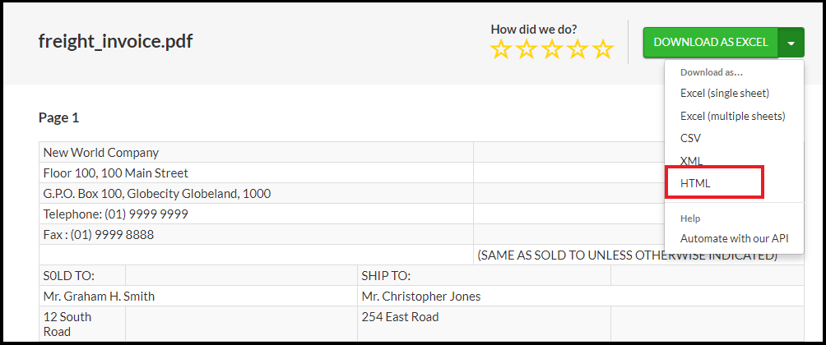Click the Page 1 heading
This screenshot has height=345, width=826.
(x=58, y=117)
